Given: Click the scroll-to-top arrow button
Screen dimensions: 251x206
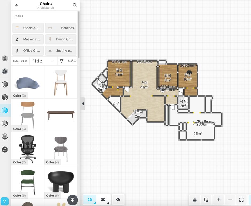Looking at the screenshot, I should [x=72, y=200].
